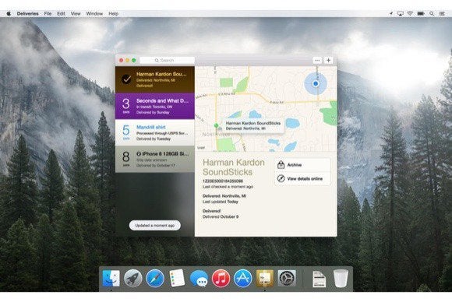Click the '5 days' count on Mandrill row
452x302 pixels.
126,132
